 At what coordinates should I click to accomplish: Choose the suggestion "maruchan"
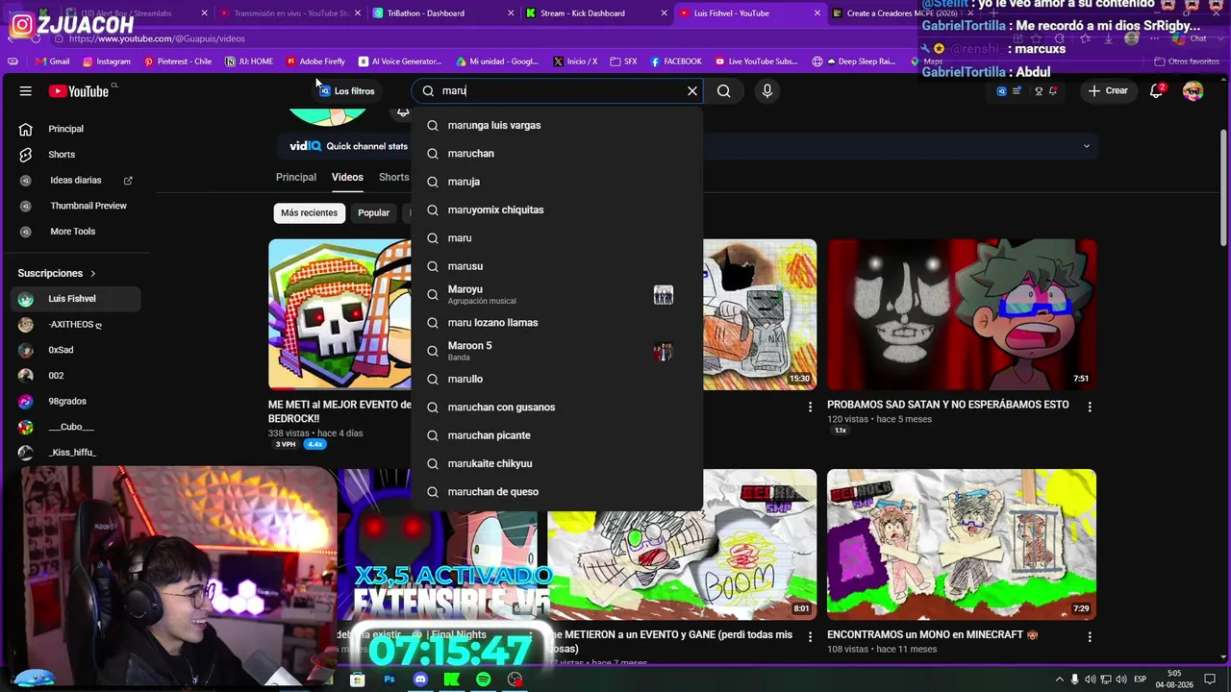pyautogui.click(x=557, y=154)
